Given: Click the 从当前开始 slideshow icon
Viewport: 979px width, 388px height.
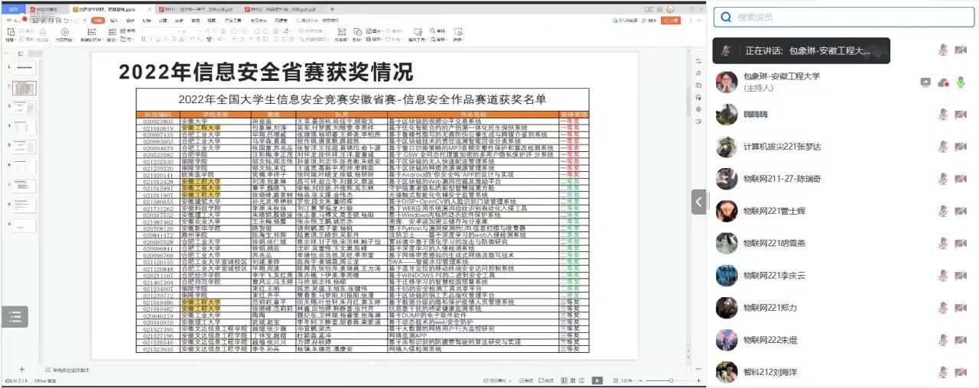Looking at the screenshot, I should [65, 33].
